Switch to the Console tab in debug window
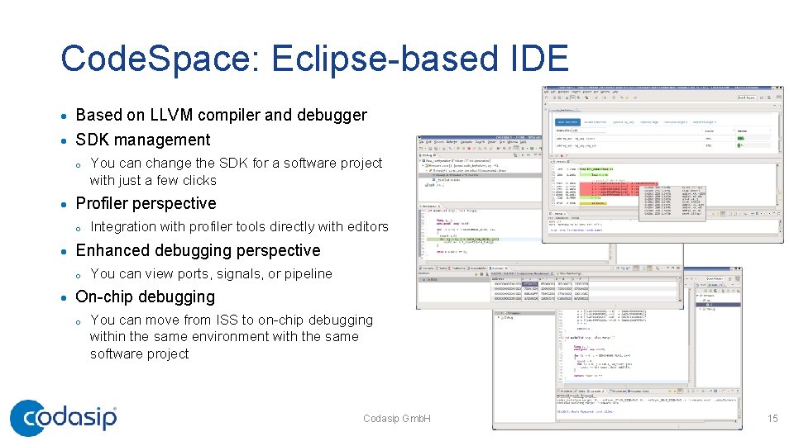The width and height of the screenshot is (794, 446). click(428, 268)
